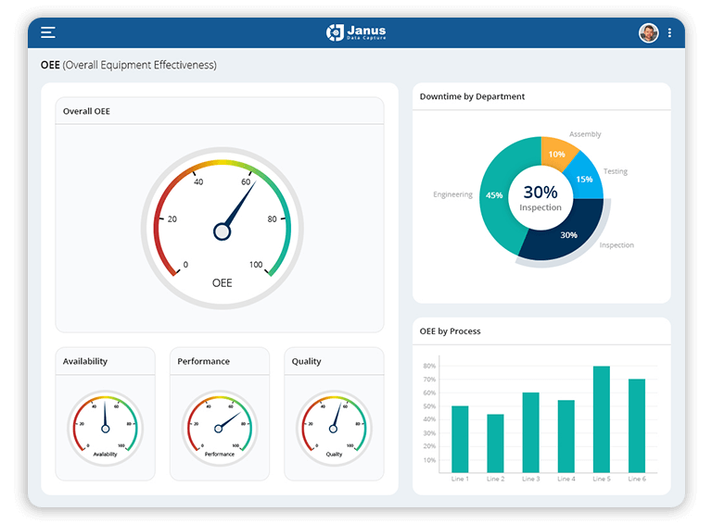712x524 pixels.
Task: Select the Quality mini gauge
Action: coord(334,428)
